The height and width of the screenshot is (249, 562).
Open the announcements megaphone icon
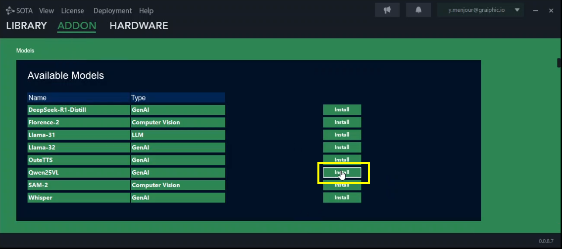(x=387, y=10)
